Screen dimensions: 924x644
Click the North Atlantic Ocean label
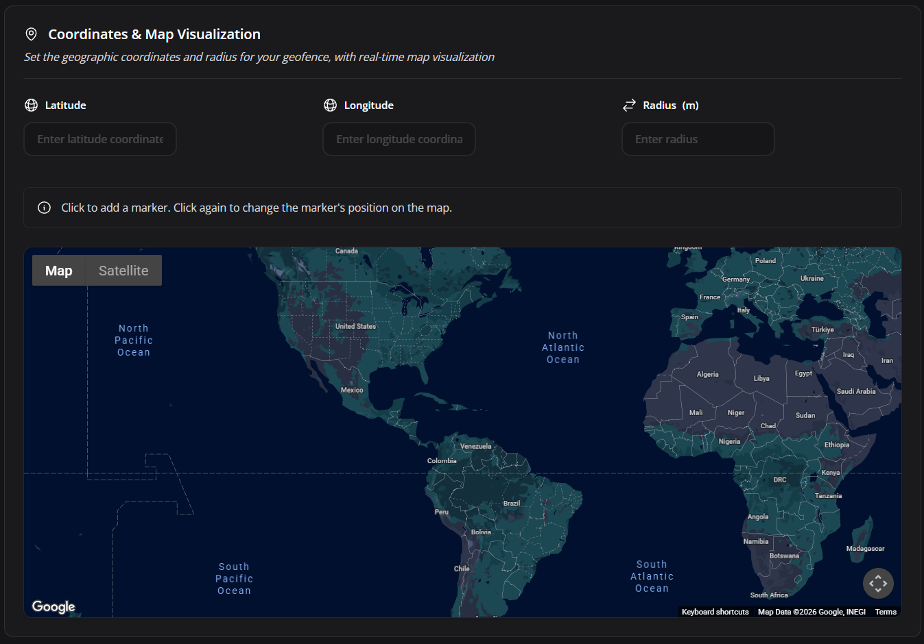click(x=563, y=347)
